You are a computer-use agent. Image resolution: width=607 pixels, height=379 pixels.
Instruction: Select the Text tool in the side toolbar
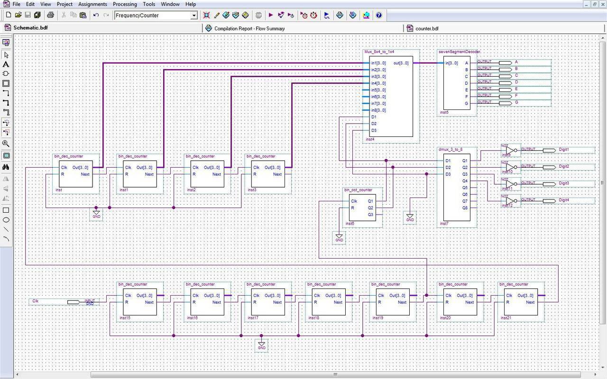click(6, 64)
